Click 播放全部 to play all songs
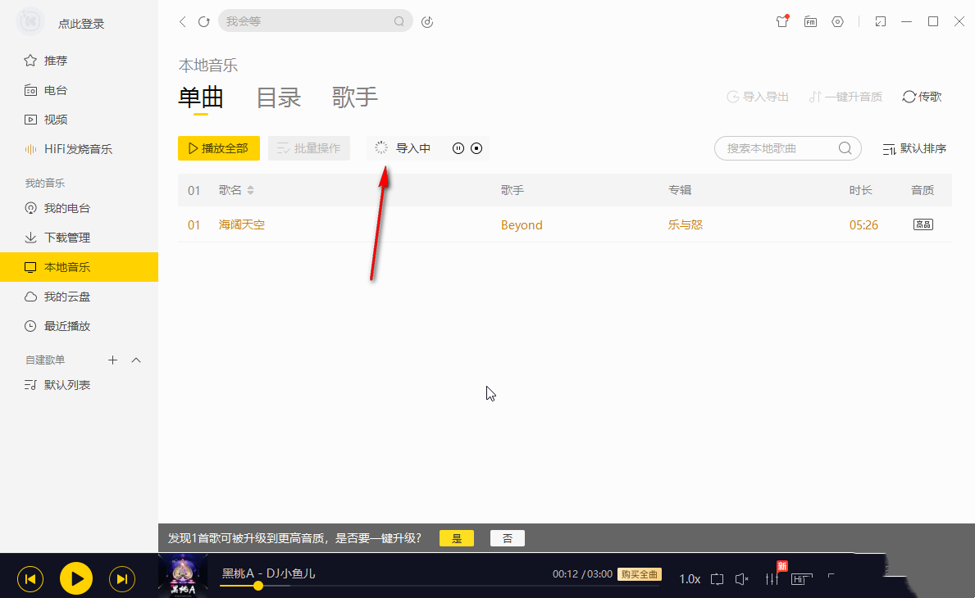The width and height of the screenshot is (975, 598). coord(218,148)
